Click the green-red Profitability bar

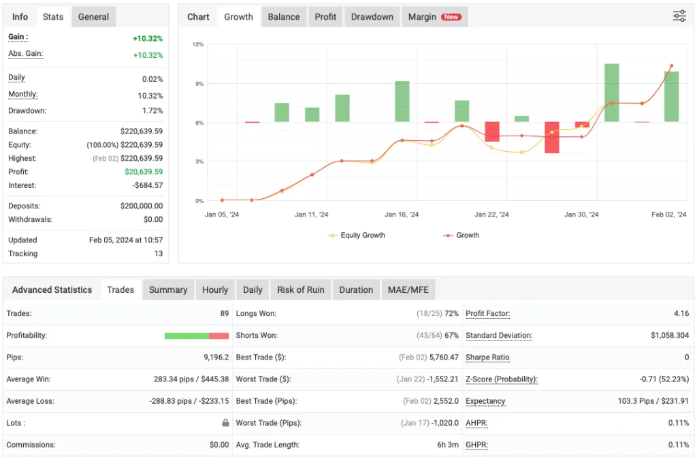(197, 335)
